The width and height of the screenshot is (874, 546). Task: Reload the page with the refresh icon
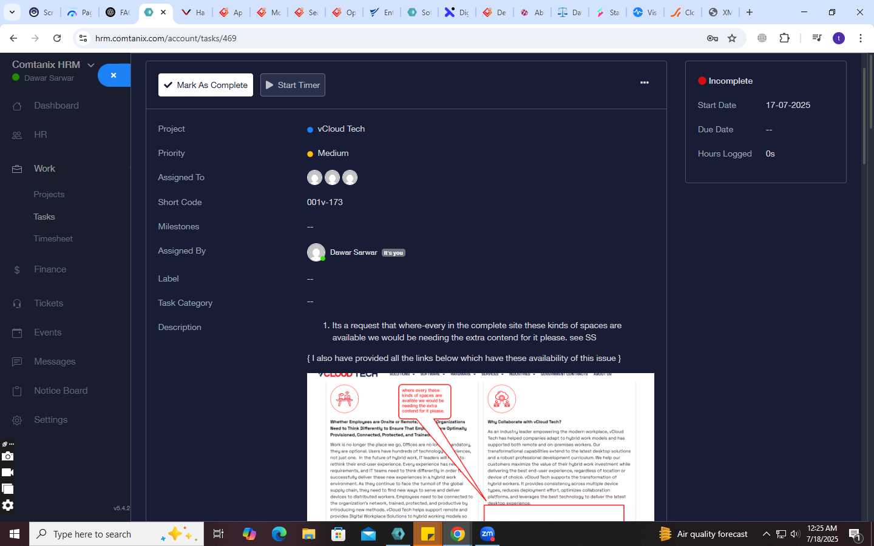click(57, 38)
